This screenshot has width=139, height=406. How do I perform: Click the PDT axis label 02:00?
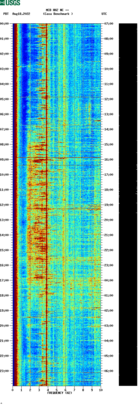[5, 54]
